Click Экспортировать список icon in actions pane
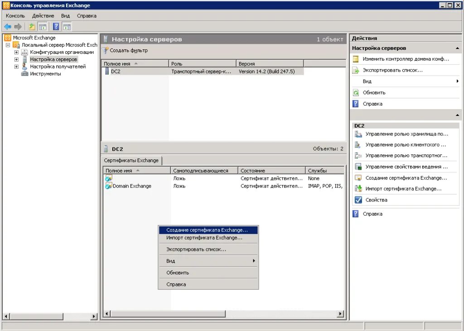 click(356, 70)
